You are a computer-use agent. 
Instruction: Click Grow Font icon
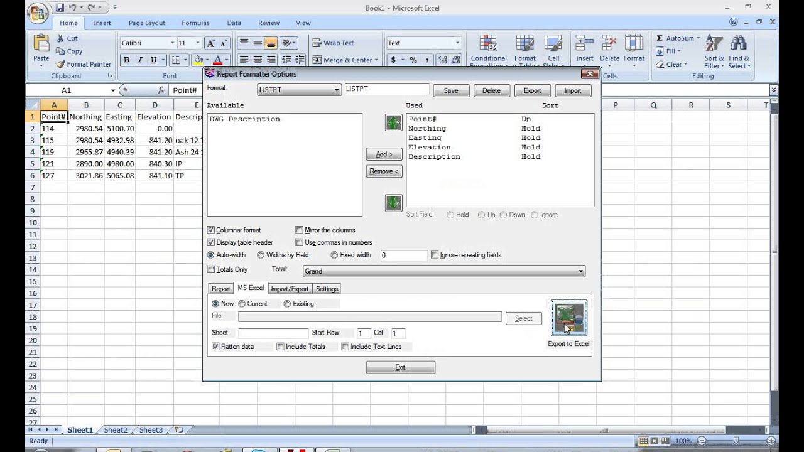[210, 43]
